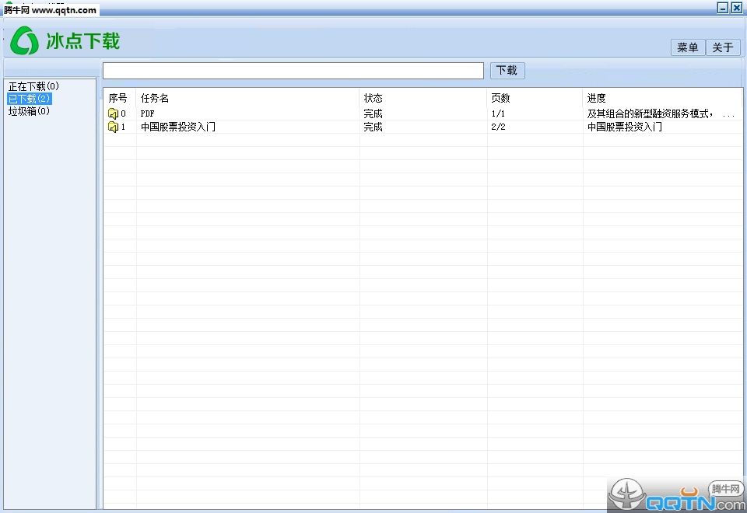
Task: Click the 下载 download button
Action: pos(507,71)
